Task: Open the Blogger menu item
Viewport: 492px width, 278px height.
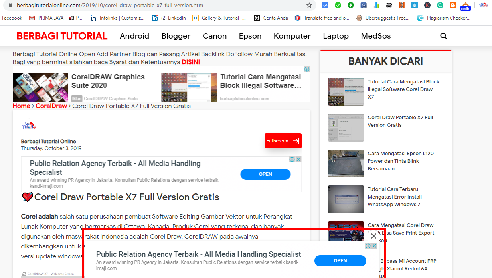Action: coord(176,36)
